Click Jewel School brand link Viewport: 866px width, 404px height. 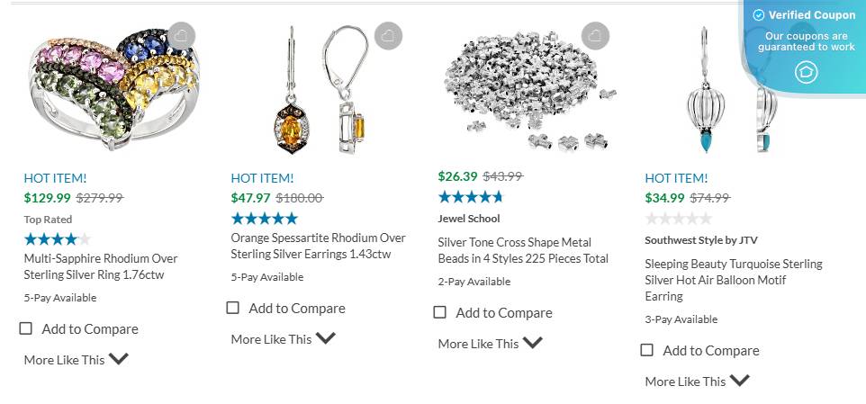469,219
